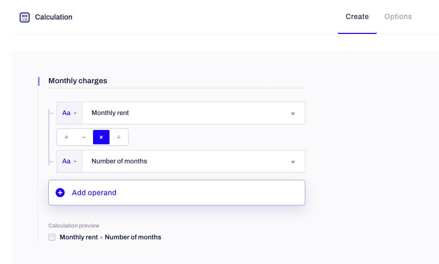Viewport: 439px width, 264px height.
Task: Click the Calculation preview label
Action: tap(74, 225)
